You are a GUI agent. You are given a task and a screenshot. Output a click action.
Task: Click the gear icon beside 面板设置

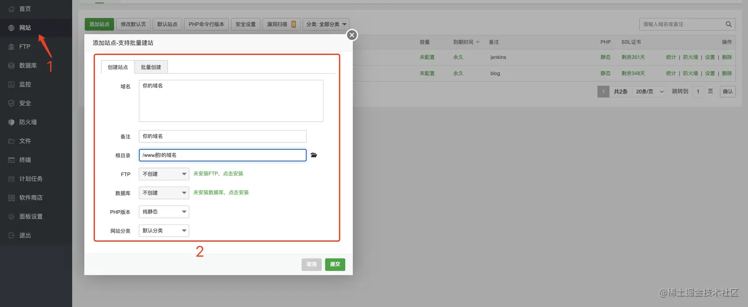point(11,217)
